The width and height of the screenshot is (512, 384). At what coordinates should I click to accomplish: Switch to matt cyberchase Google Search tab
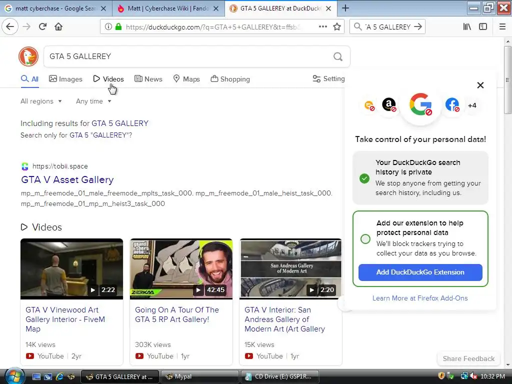point(55,8)
